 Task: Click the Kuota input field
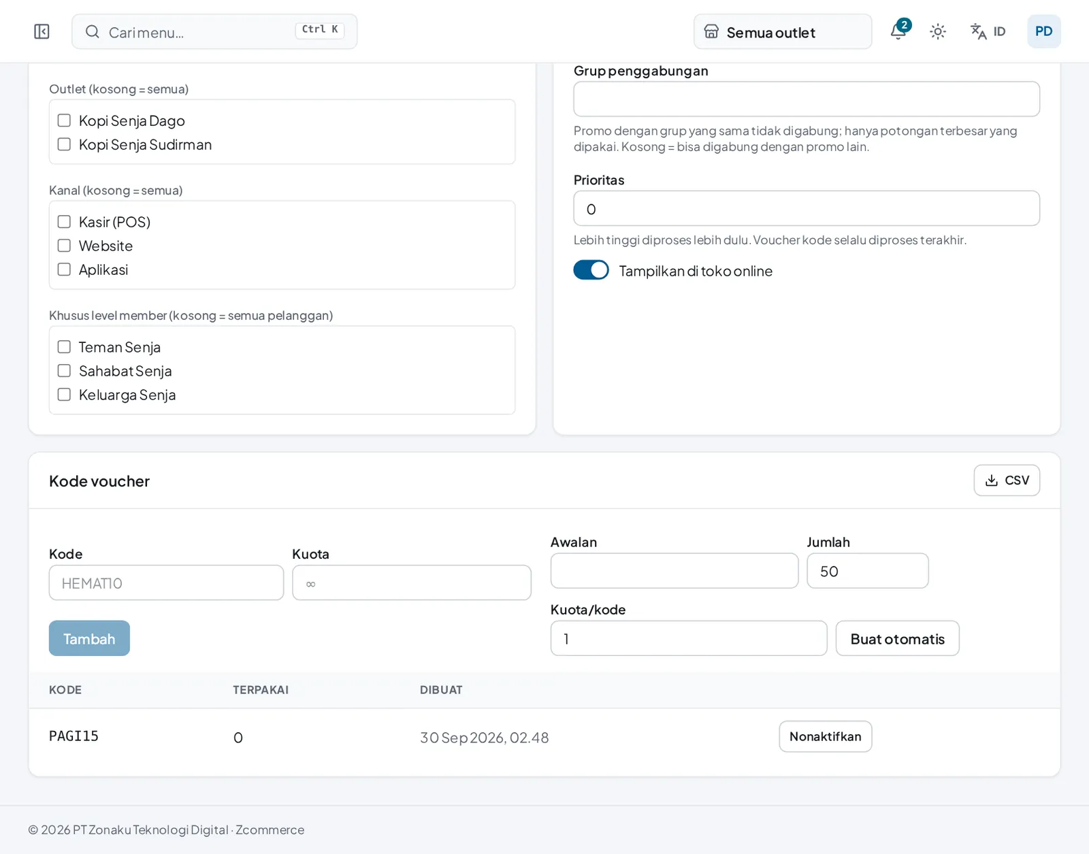coord(412,582)
